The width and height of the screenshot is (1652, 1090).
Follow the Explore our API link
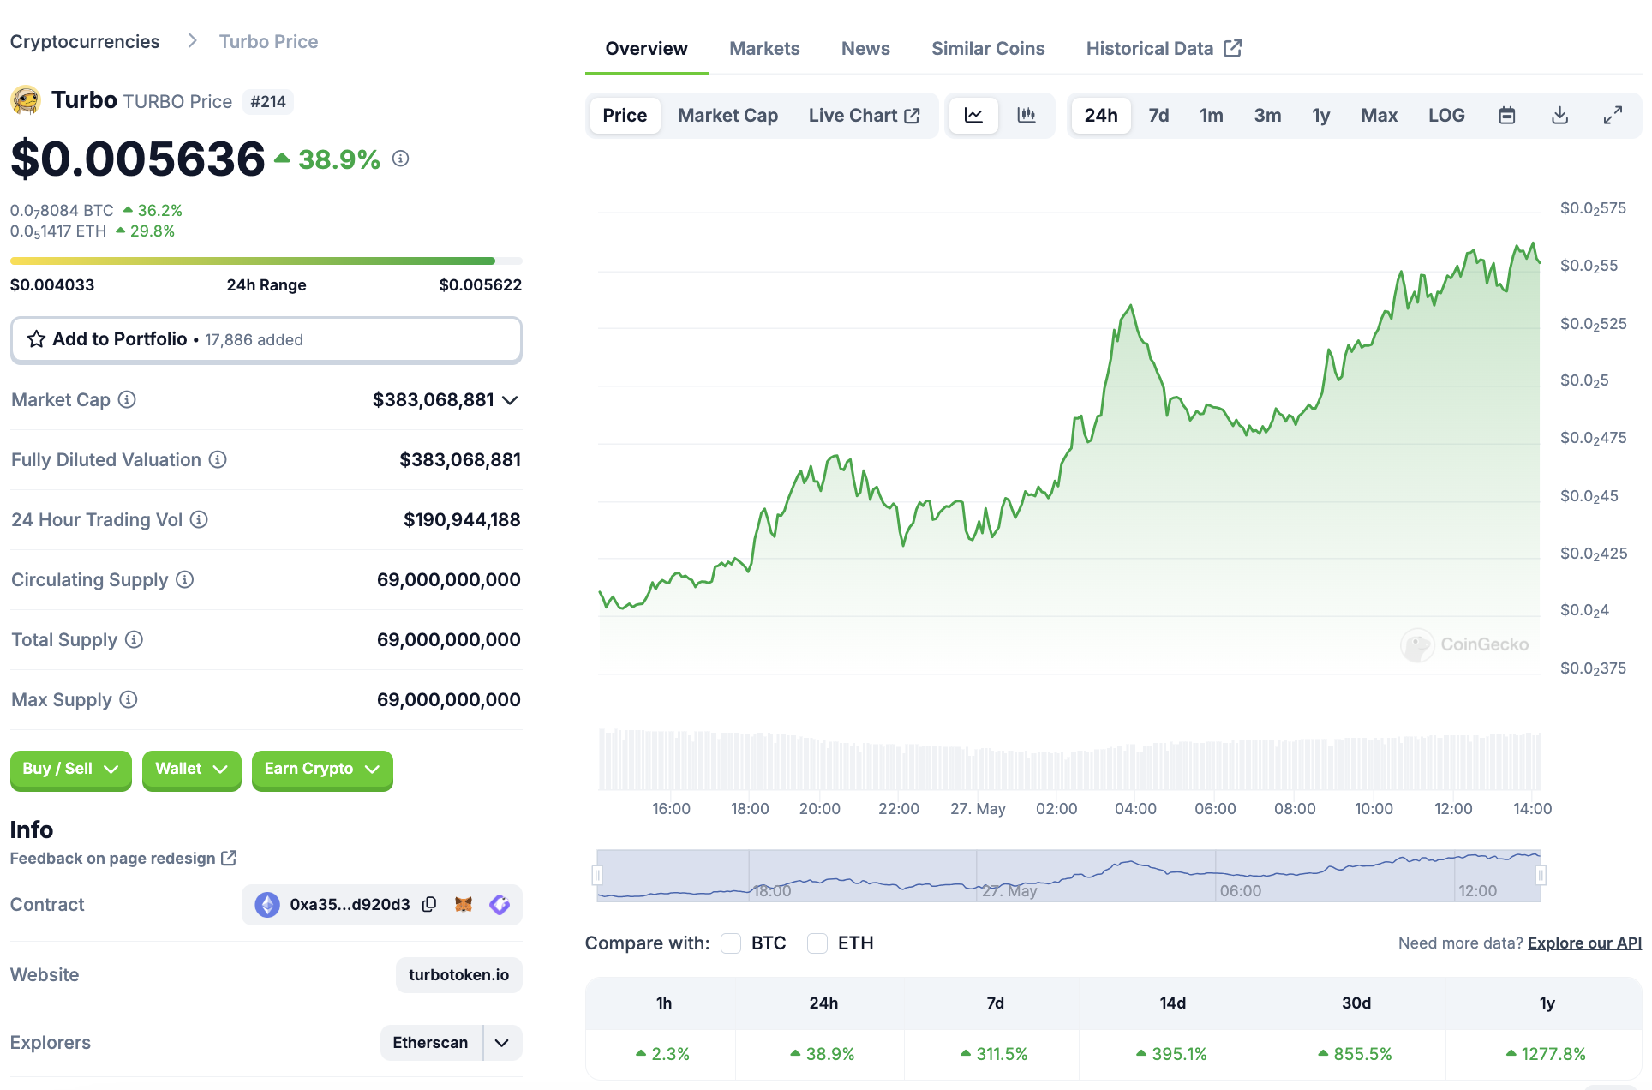click(1583, 943)
